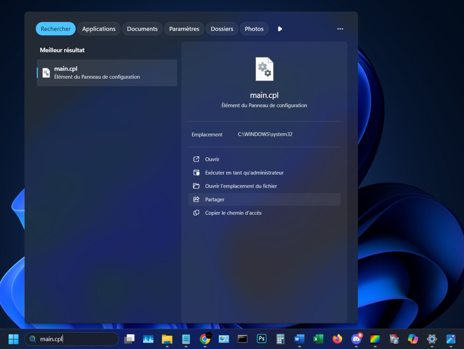Show more filters with the play arrow
Screen dimensions: 464x349
tap(280, 29)
